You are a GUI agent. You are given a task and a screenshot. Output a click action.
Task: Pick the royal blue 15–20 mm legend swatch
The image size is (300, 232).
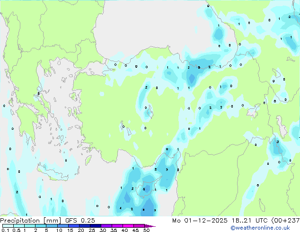pos(73,226)
